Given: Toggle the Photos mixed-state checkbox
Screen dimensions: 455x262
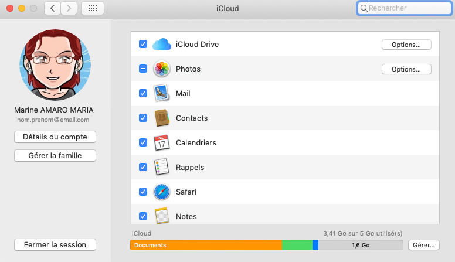Looking at the screenshot, I should 143,69.
